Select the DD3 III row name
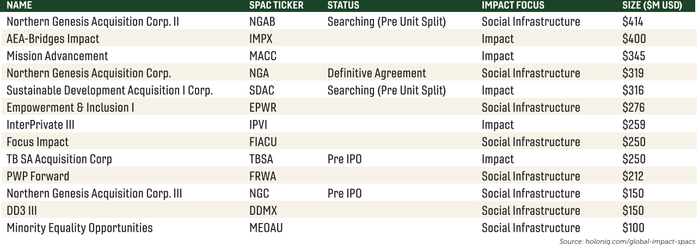Viewport: 699px width, 248px height. (22, 211)
